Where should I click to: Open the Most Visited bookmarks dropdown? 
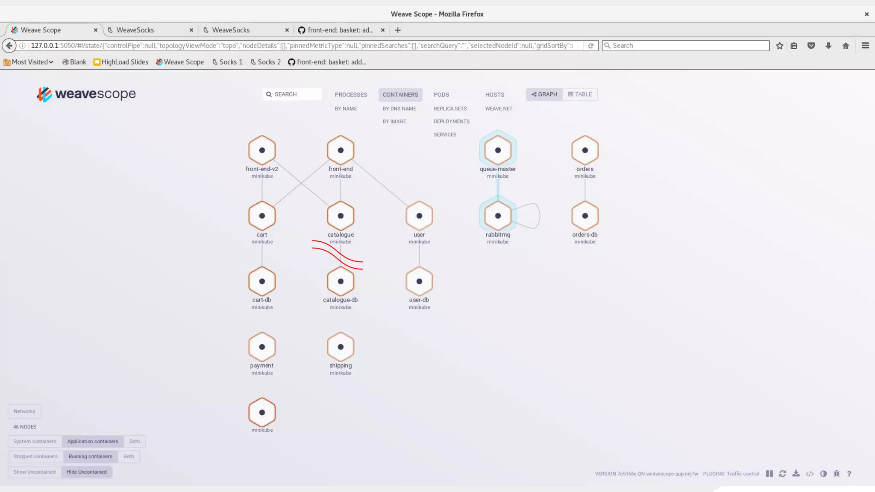coord(29,62)
